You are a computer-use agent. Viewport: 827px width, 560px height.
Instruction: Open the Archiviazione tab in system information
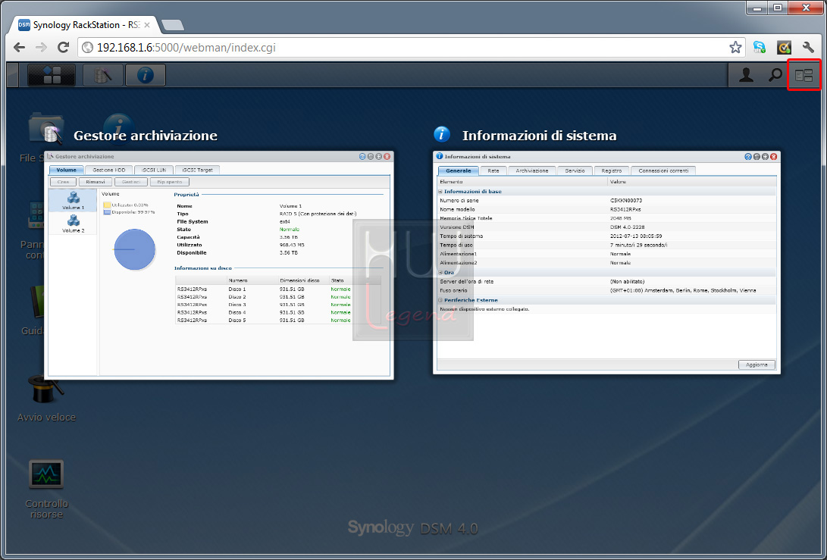pos(532,171)
